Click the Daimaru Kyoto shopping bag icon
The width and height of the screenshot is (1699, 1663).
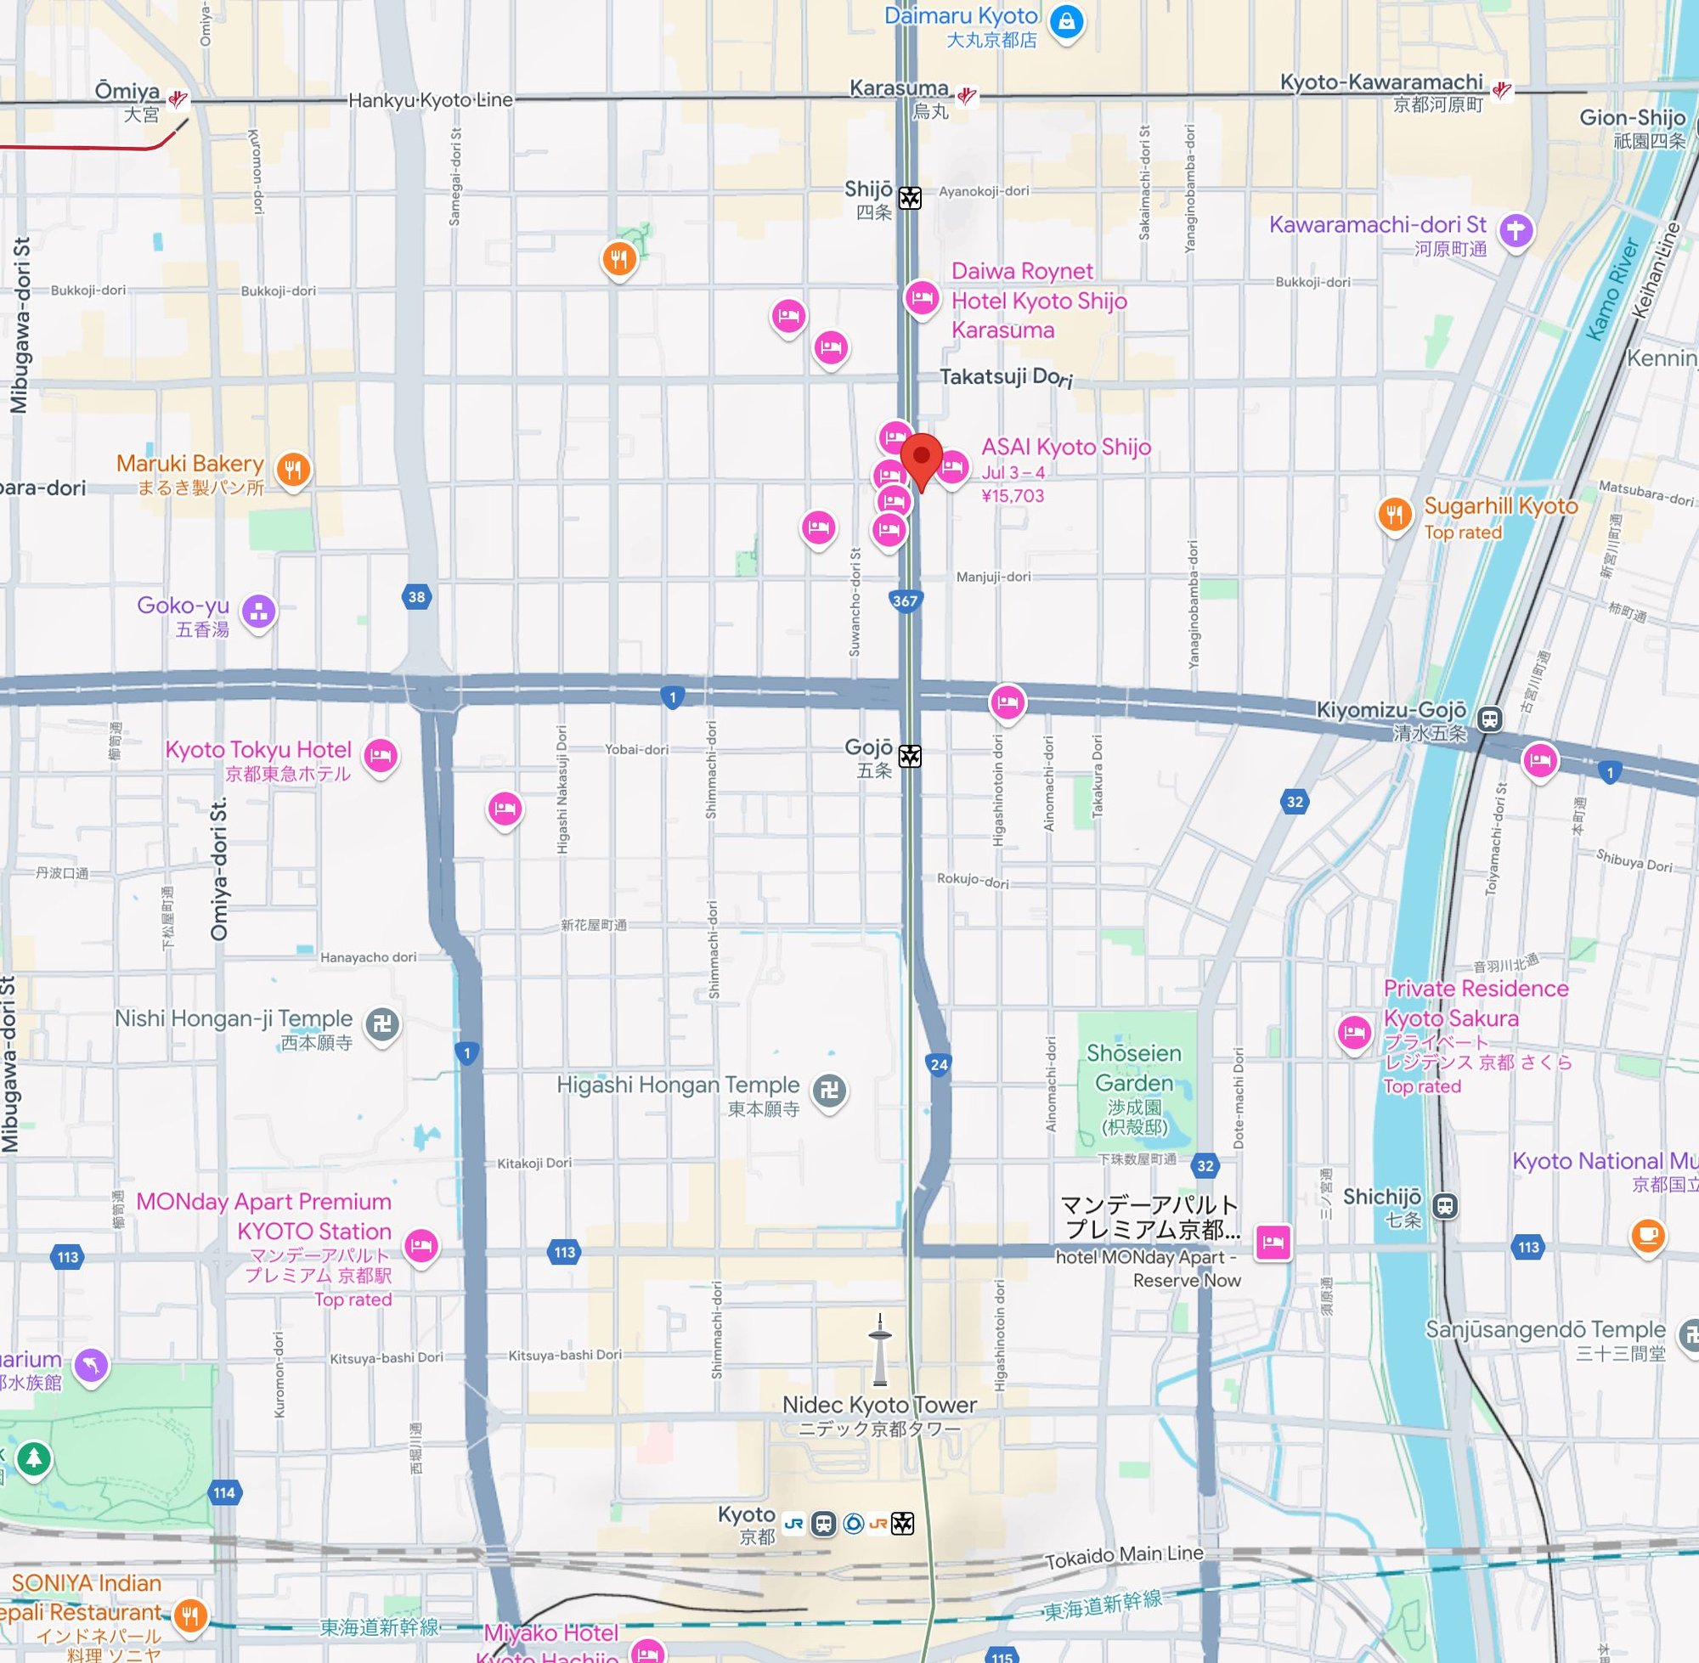(x=1065, y=22)
